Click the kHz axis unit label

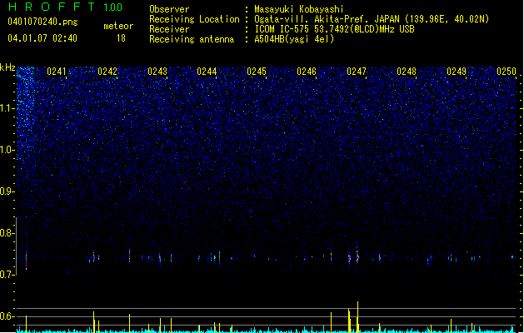[7, 67]
